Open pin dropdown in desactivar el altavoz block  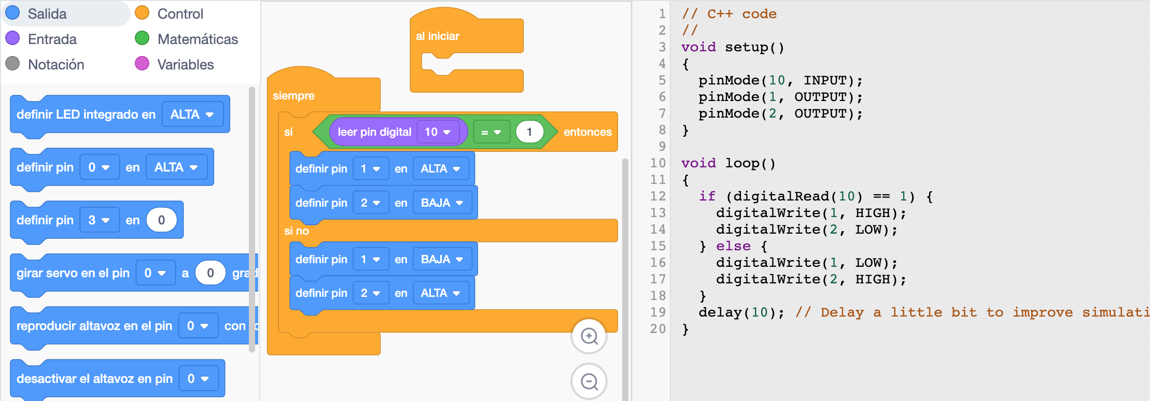click(x=198, y=379)
